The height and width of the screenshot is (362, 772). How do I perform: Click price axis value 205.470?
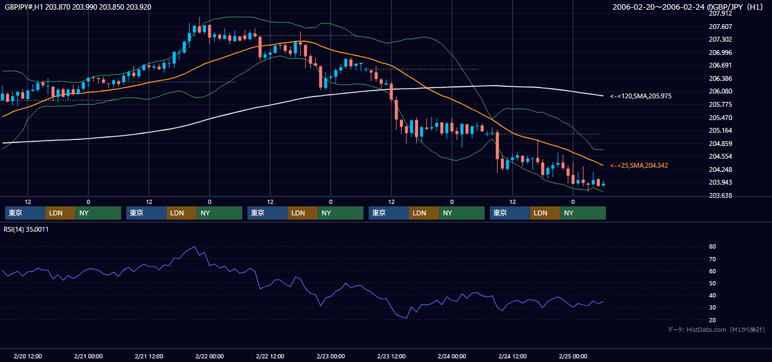point(720,118)
